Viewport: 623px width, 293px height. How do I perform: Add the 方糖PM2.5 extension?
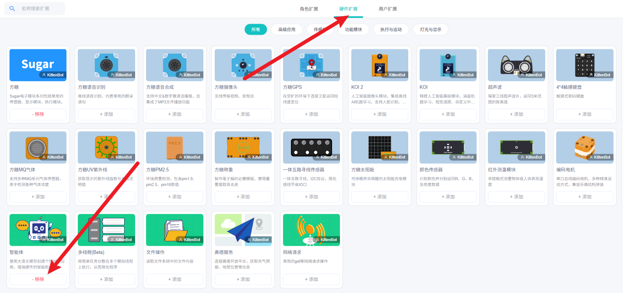tap(175, 197)
